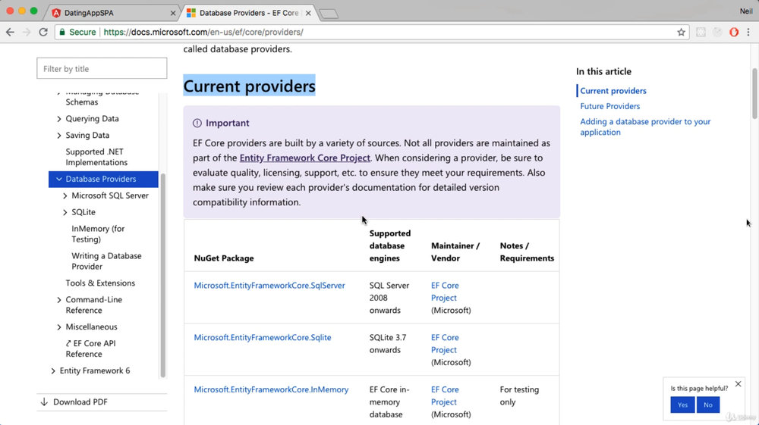Click the NuGet Package column header
This screenshot has height=425, width=759.
pos(224,258)
